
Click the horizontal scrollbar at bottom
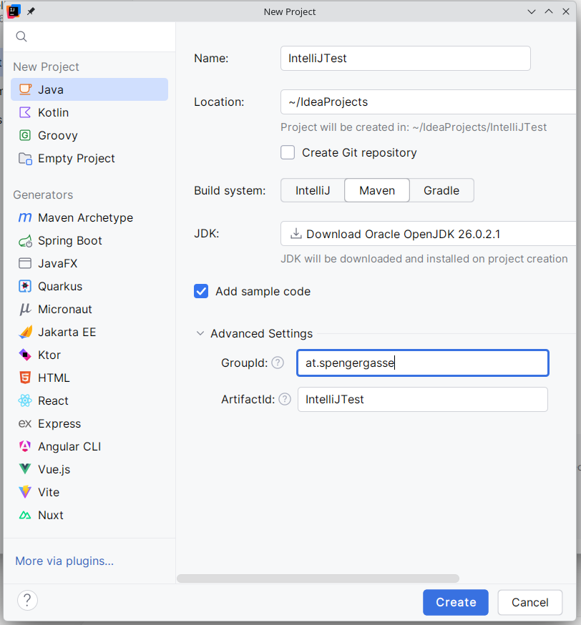[x=318, y=579]
